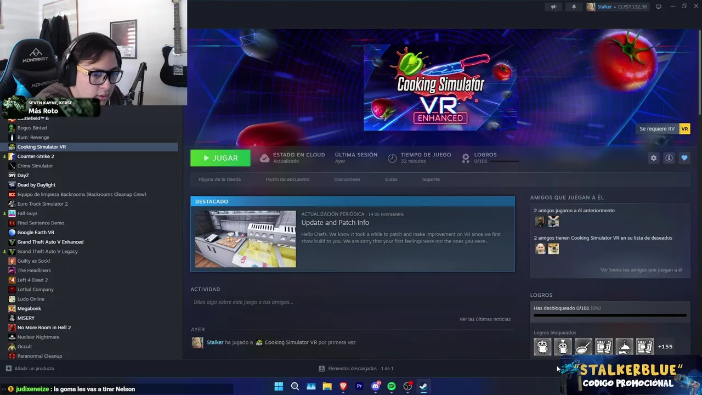Open the Discusiones tab
This screenshot has width=702, height=395.
(x=347, y=179)
